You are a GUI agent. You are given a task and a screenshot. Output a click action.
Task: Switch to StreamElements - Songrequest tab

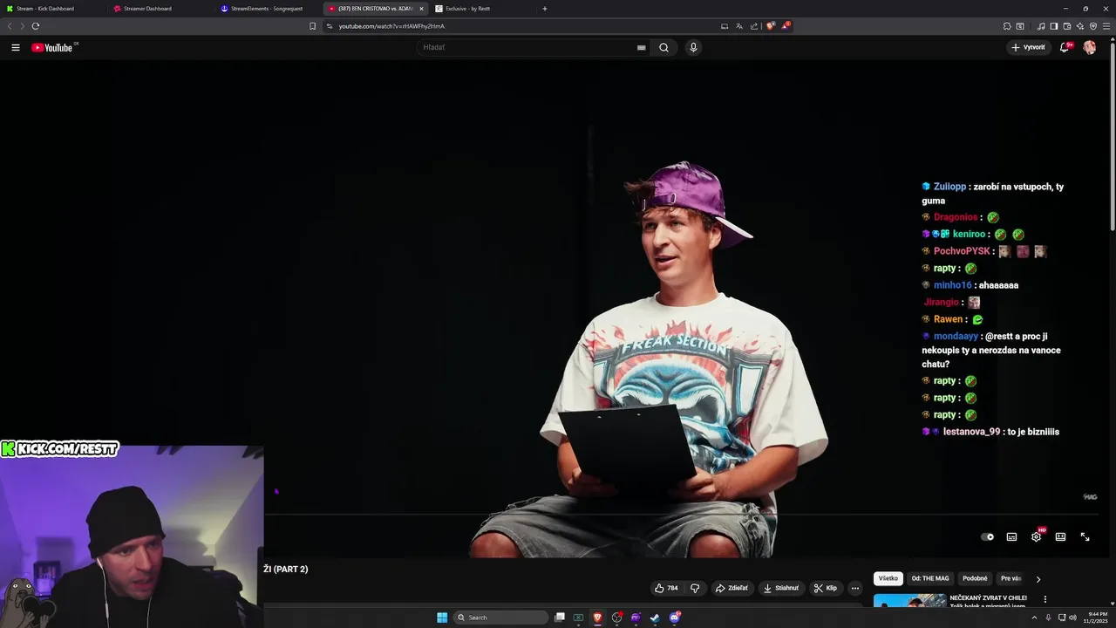[268, 9]
